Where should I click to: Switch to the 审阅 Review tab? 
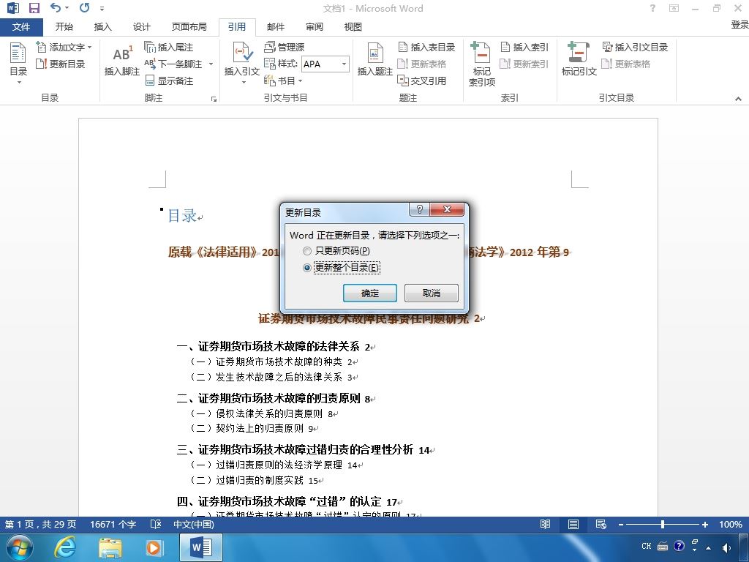pos(315,27)
